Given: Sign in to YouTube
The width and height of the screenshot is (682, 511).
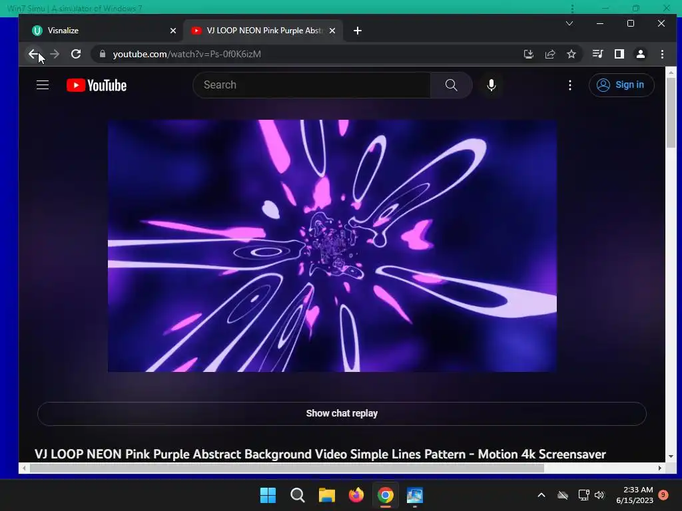Looking at the screenshot, I should pyautogui.click(x=621, y=85).
